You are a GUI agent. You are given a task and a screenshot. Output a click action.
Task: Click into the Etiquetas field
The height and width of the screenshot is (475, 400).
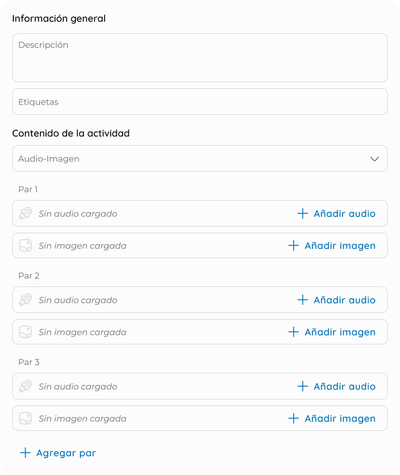coord(200,102)
